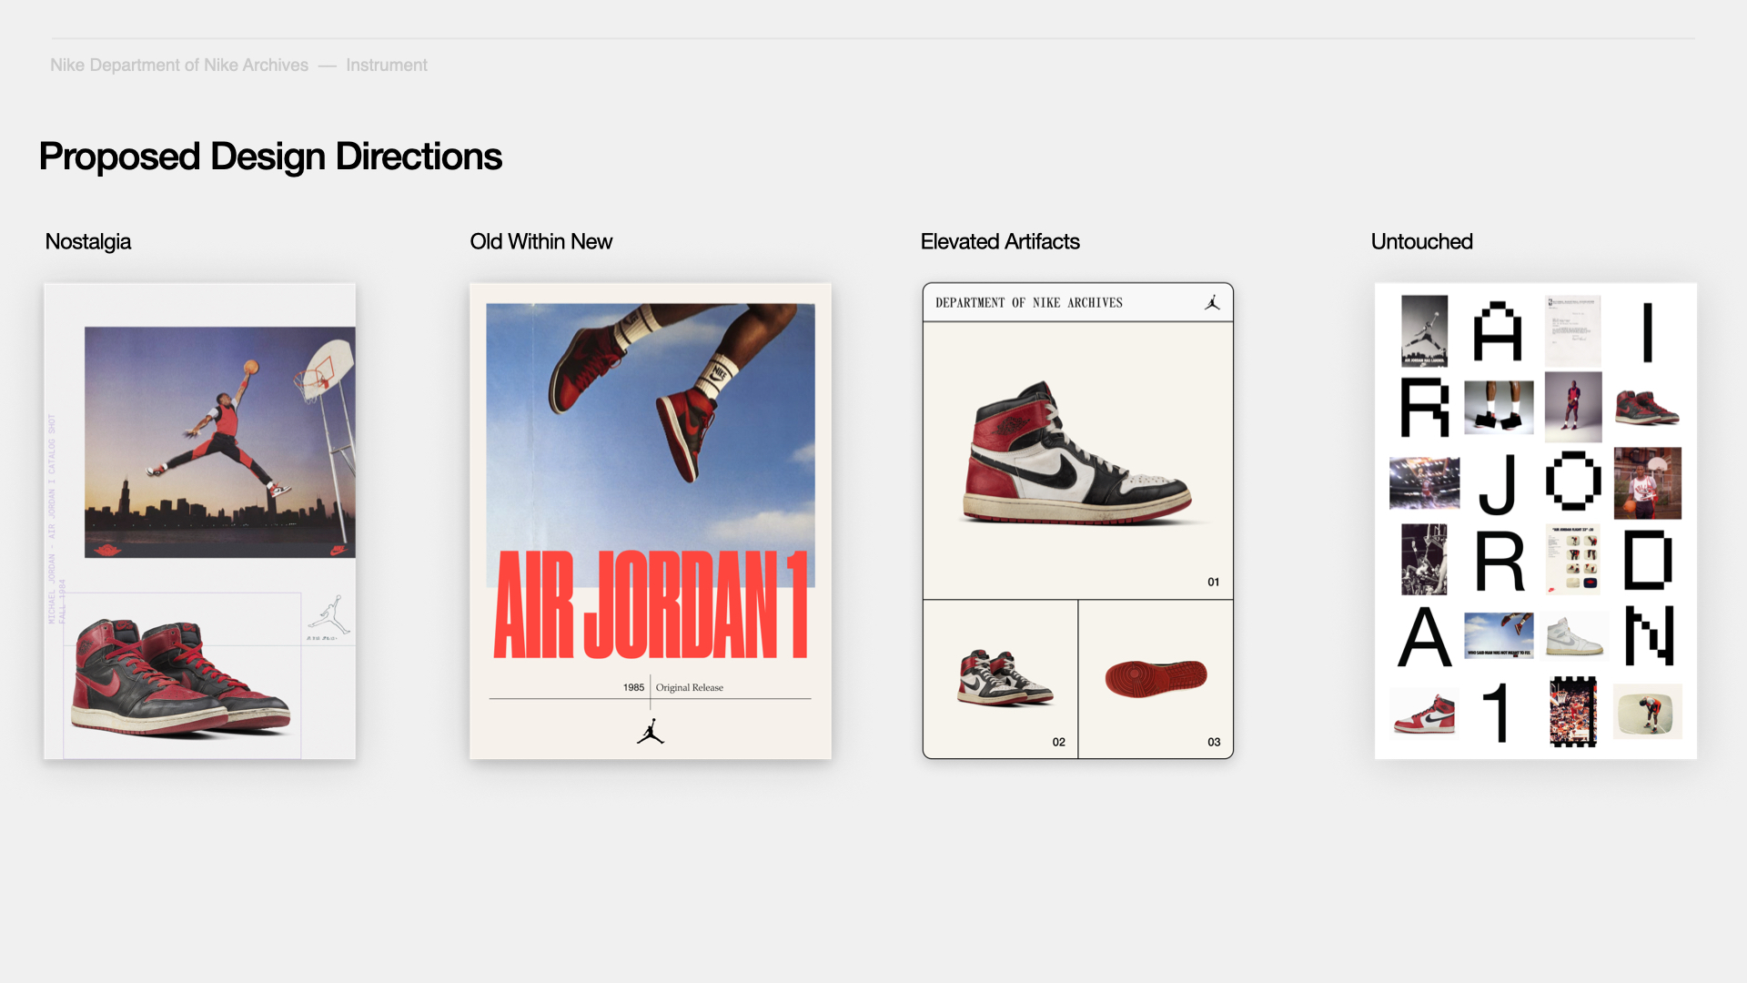Click the large pixel letter A in fifth row
Screen dimensions: 1747x983
[x=1425, y=636]
